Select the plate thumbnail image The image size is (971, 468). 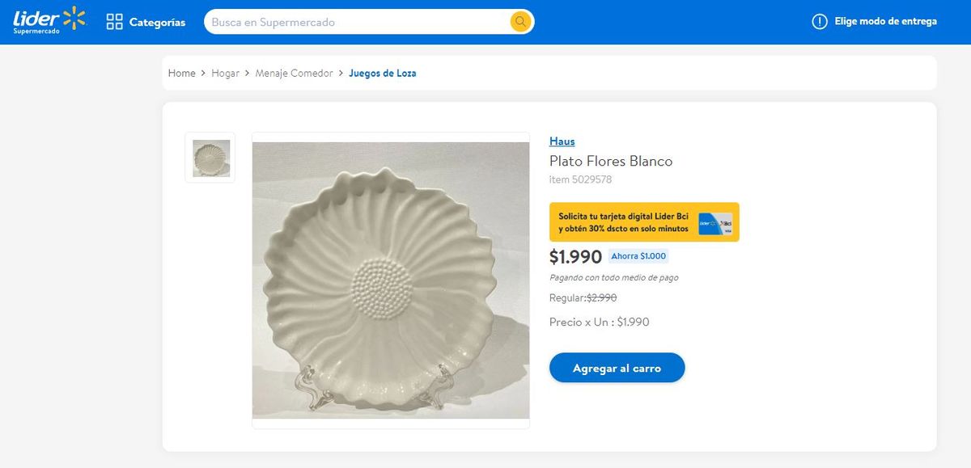[x=210, y=158]
